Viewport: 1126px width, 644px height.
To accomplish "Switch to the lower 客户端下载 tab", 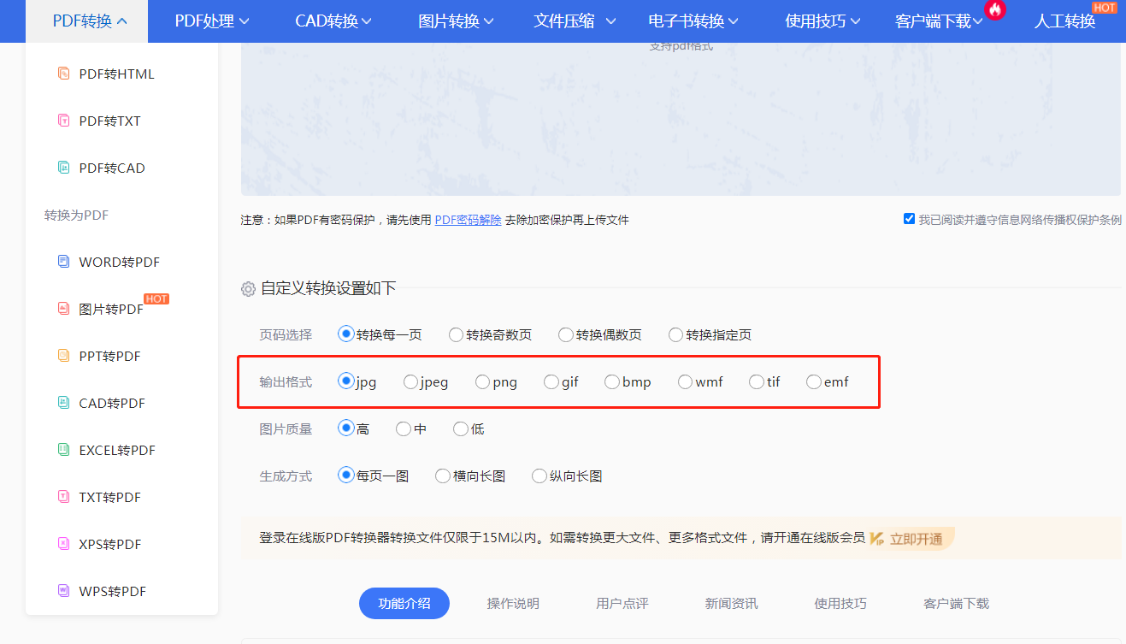I will 956,604.
